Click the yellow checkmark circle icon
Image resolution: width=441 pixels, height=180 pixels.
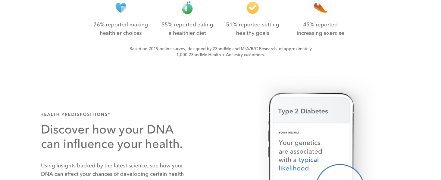[252, 8]
